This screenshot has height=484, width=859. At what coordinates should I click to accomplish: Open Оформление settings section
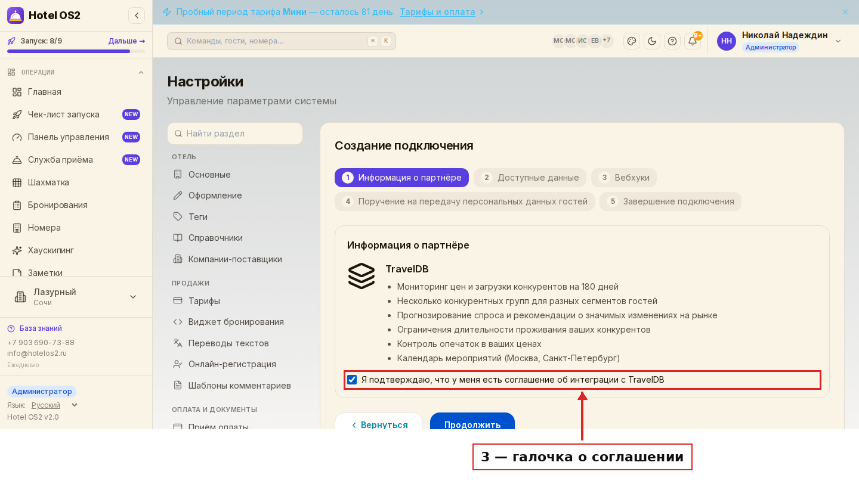[x=235, y=196]
